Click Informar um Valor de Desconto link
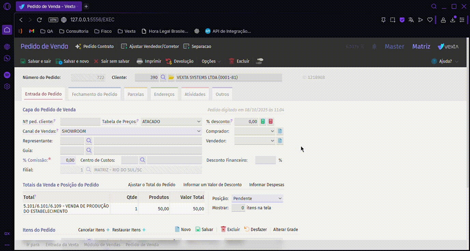Viewport: 470px width, 251px height. point(212,185)
